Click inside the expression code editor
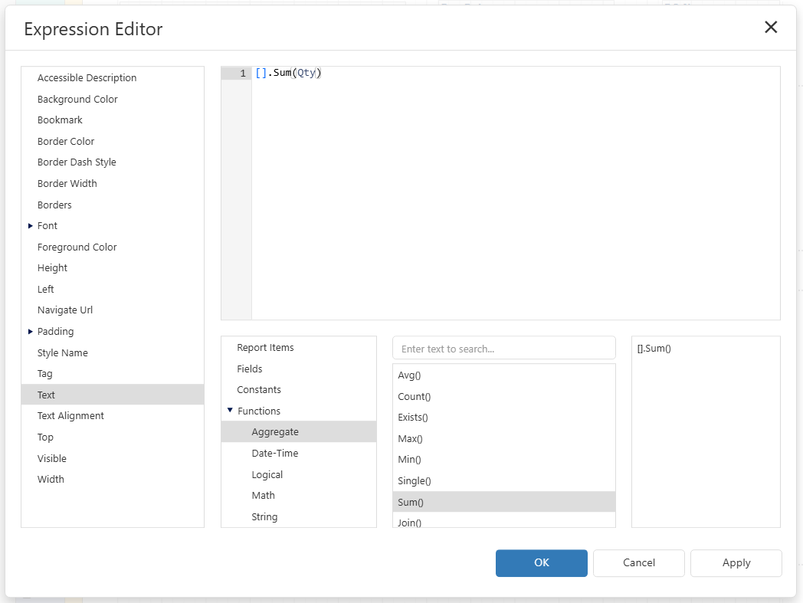803x603 pixels. pos(513,192)
